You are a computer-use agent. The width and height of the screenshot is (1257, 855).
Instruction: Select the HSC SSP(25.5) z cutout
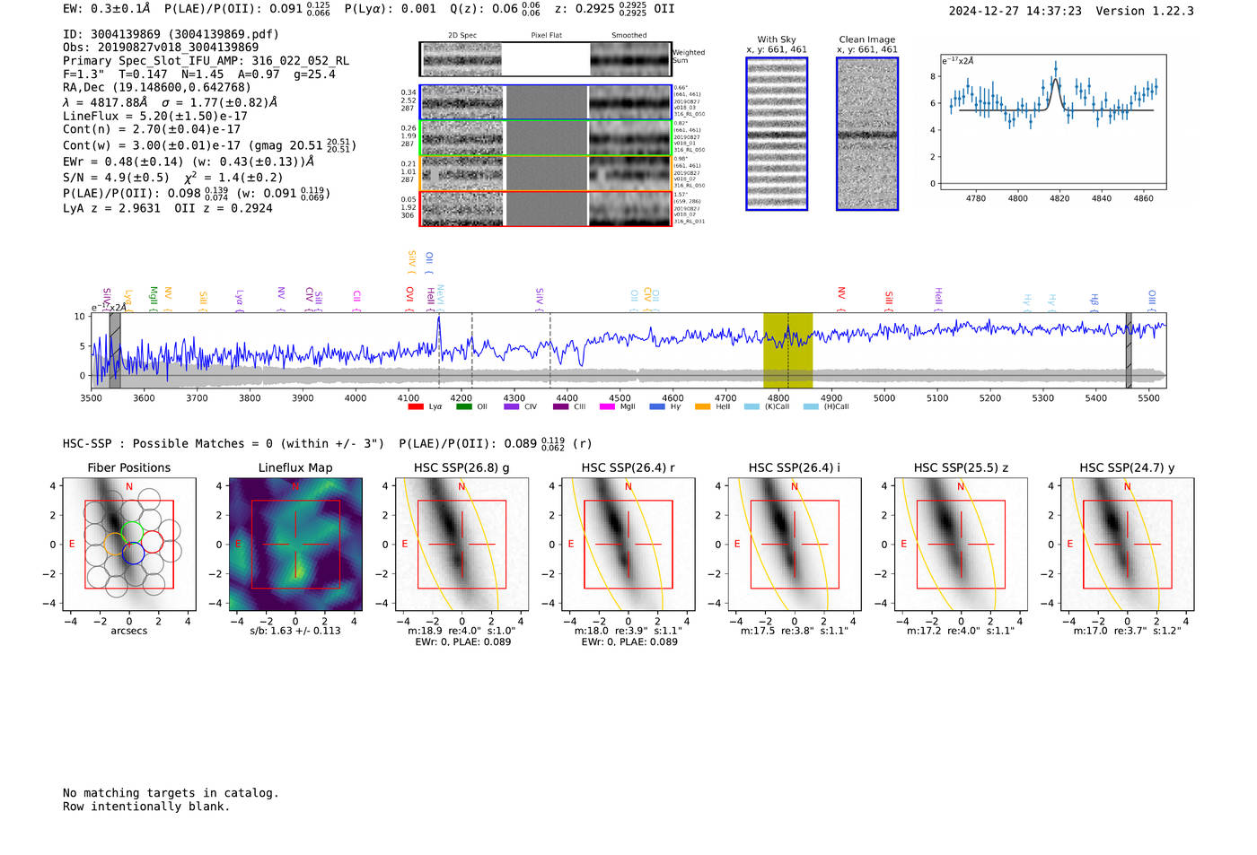pos(961,545)
